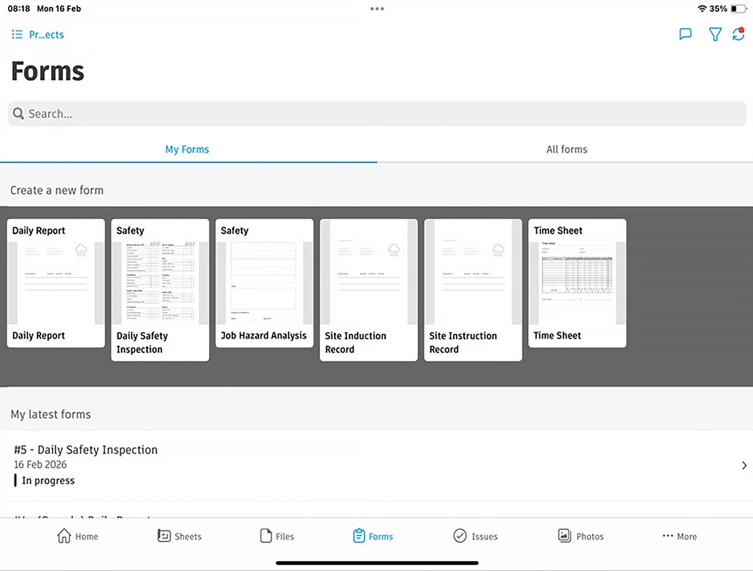This screenshot has height=571, width=753.
Task: Create a new Time Sheet form
Action: pos(577,283)
